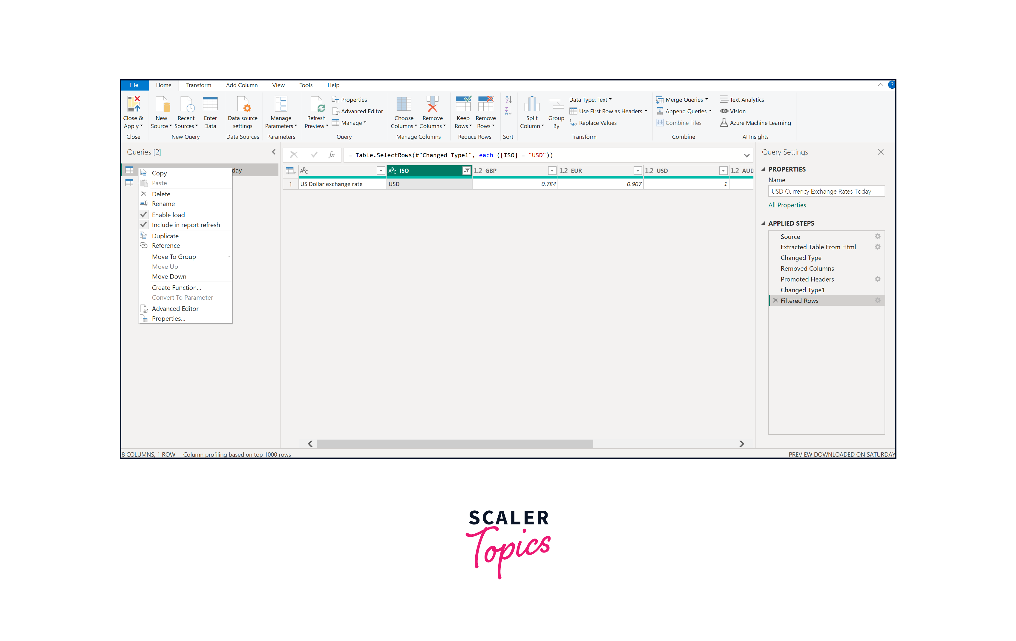Click the horizontal scrollbar thumb
The width and height of the screenshot is (1016, 641).
click(x=454, y=443)
